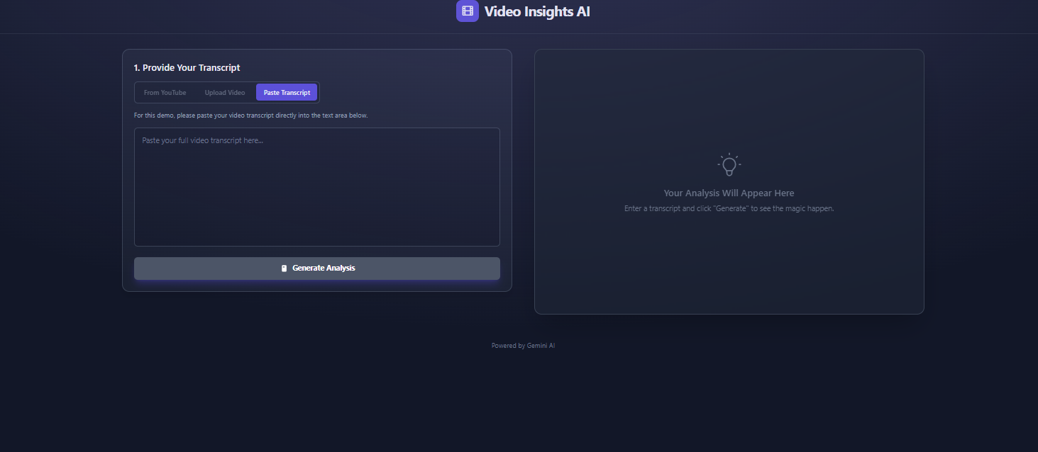Select the Paste Transcript tab
The width and height of the screenshot is (1038, 452).
click(287, 92)
